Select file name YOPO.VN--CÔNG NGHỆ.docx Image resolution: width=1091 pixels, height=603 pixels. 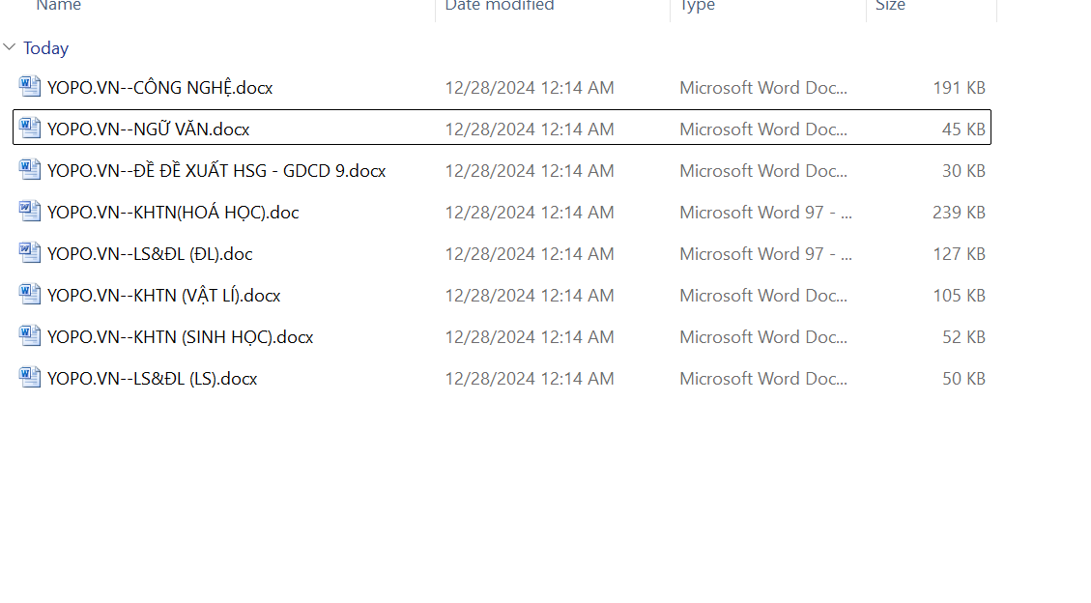160,88
